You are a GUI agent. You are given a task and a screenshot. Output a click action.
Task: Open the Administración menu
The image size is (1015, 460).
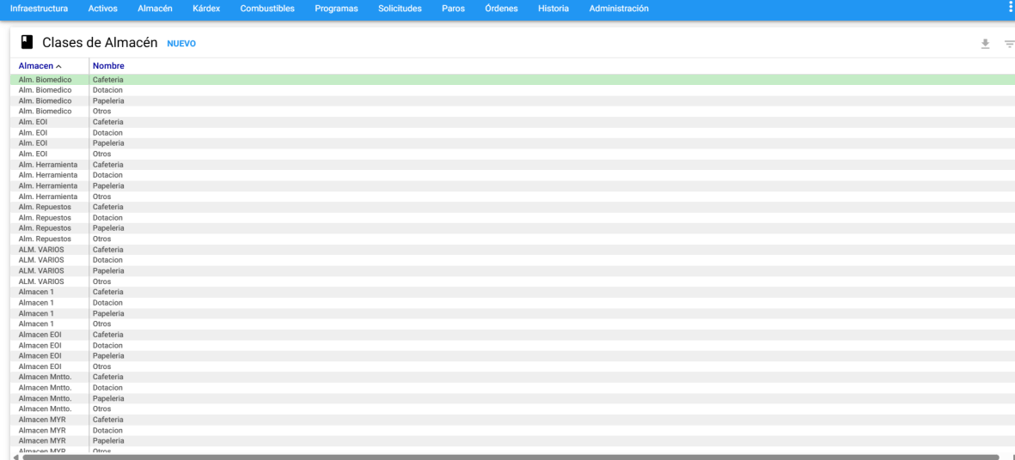point(619,9)
